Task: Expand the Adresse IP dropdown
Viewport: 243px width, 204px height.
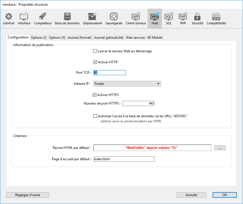Action: tap(127, 84)
